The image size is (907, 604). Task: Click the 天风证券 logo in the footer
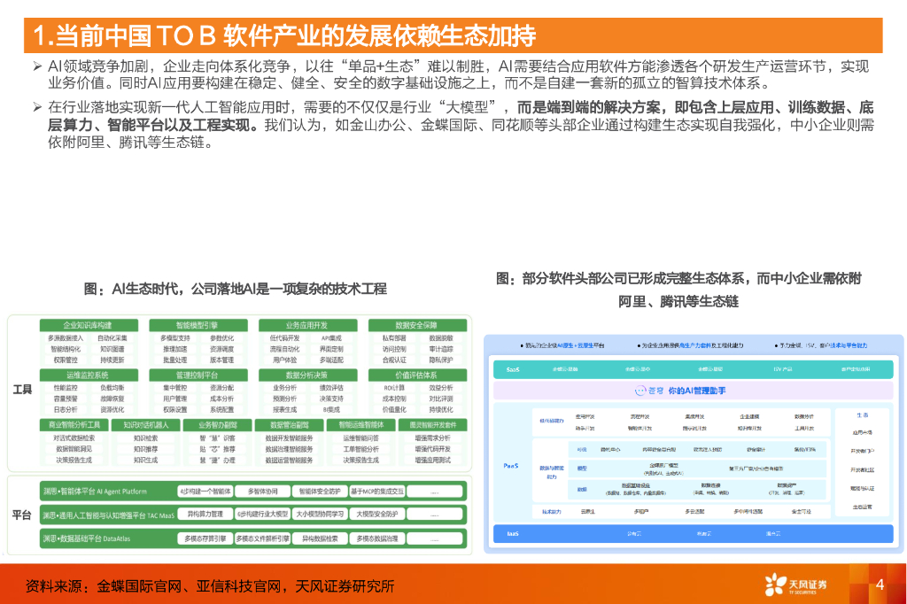point(796,585)
